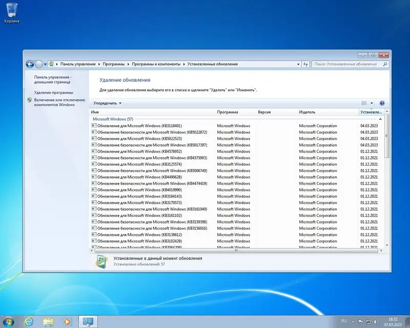Select update KB3102429 row
The height and width of the screenshot is (328, 410).
coord(236,241)
